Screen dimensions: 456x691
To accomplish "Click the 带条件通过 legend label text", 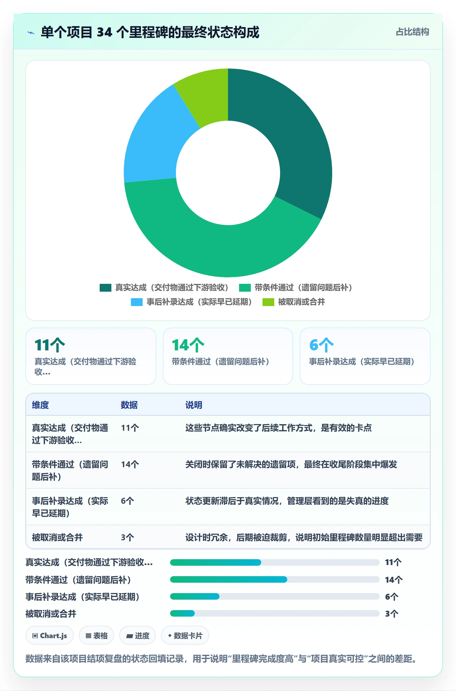I will [x=304, y=288].
